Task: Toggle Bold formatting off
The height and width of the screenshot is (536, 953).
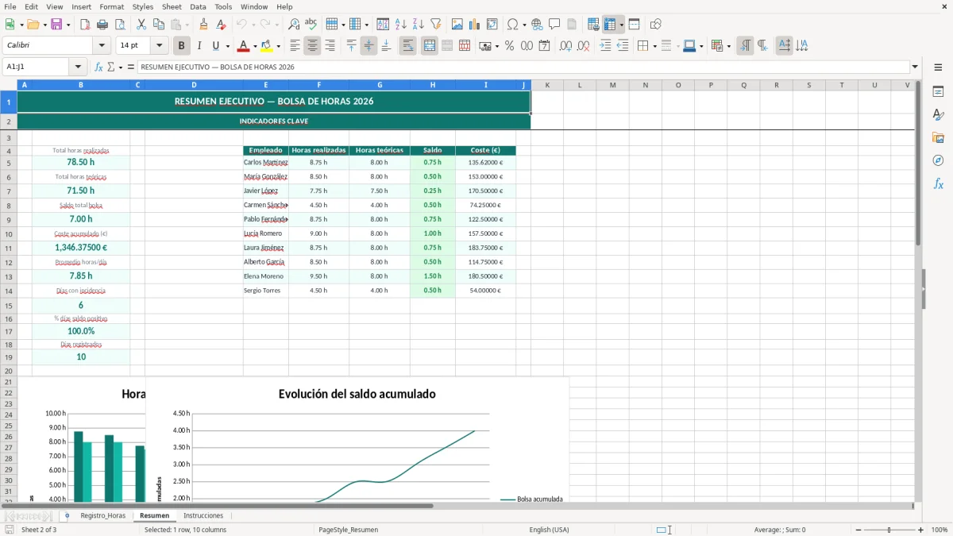Action: [182, 46]
